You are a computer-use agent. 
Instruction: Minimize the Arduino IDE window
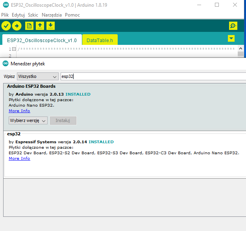(199, 5)
